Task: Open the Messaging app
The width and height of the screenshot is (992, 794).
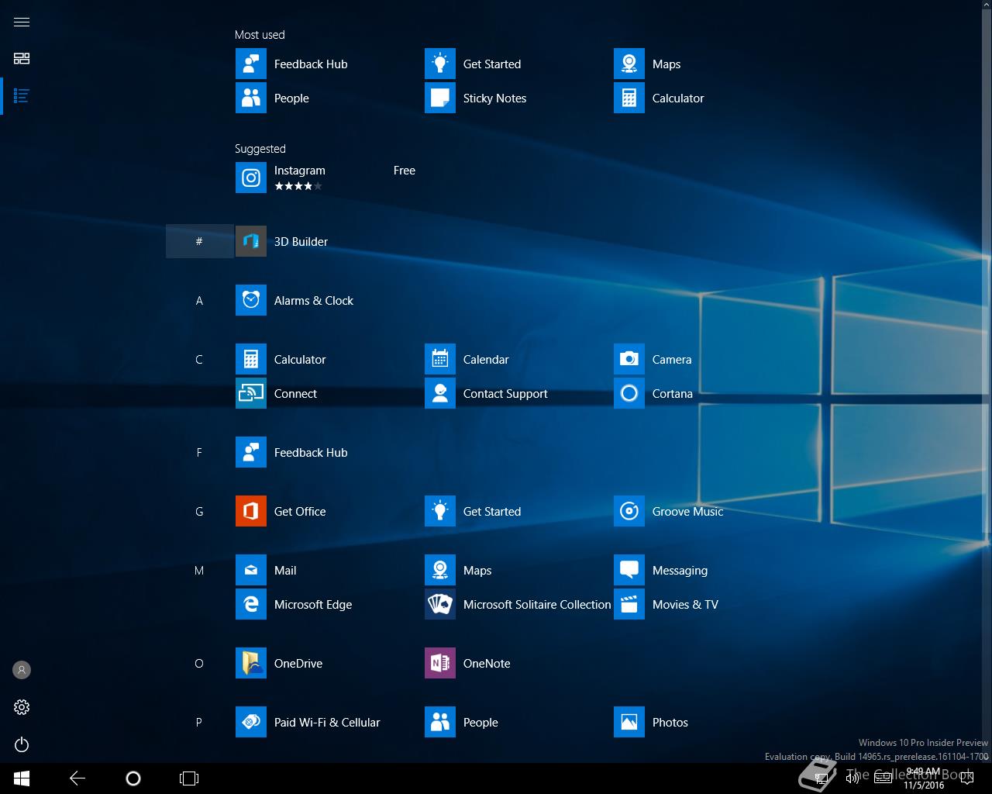Action: (x=707, y=570)
